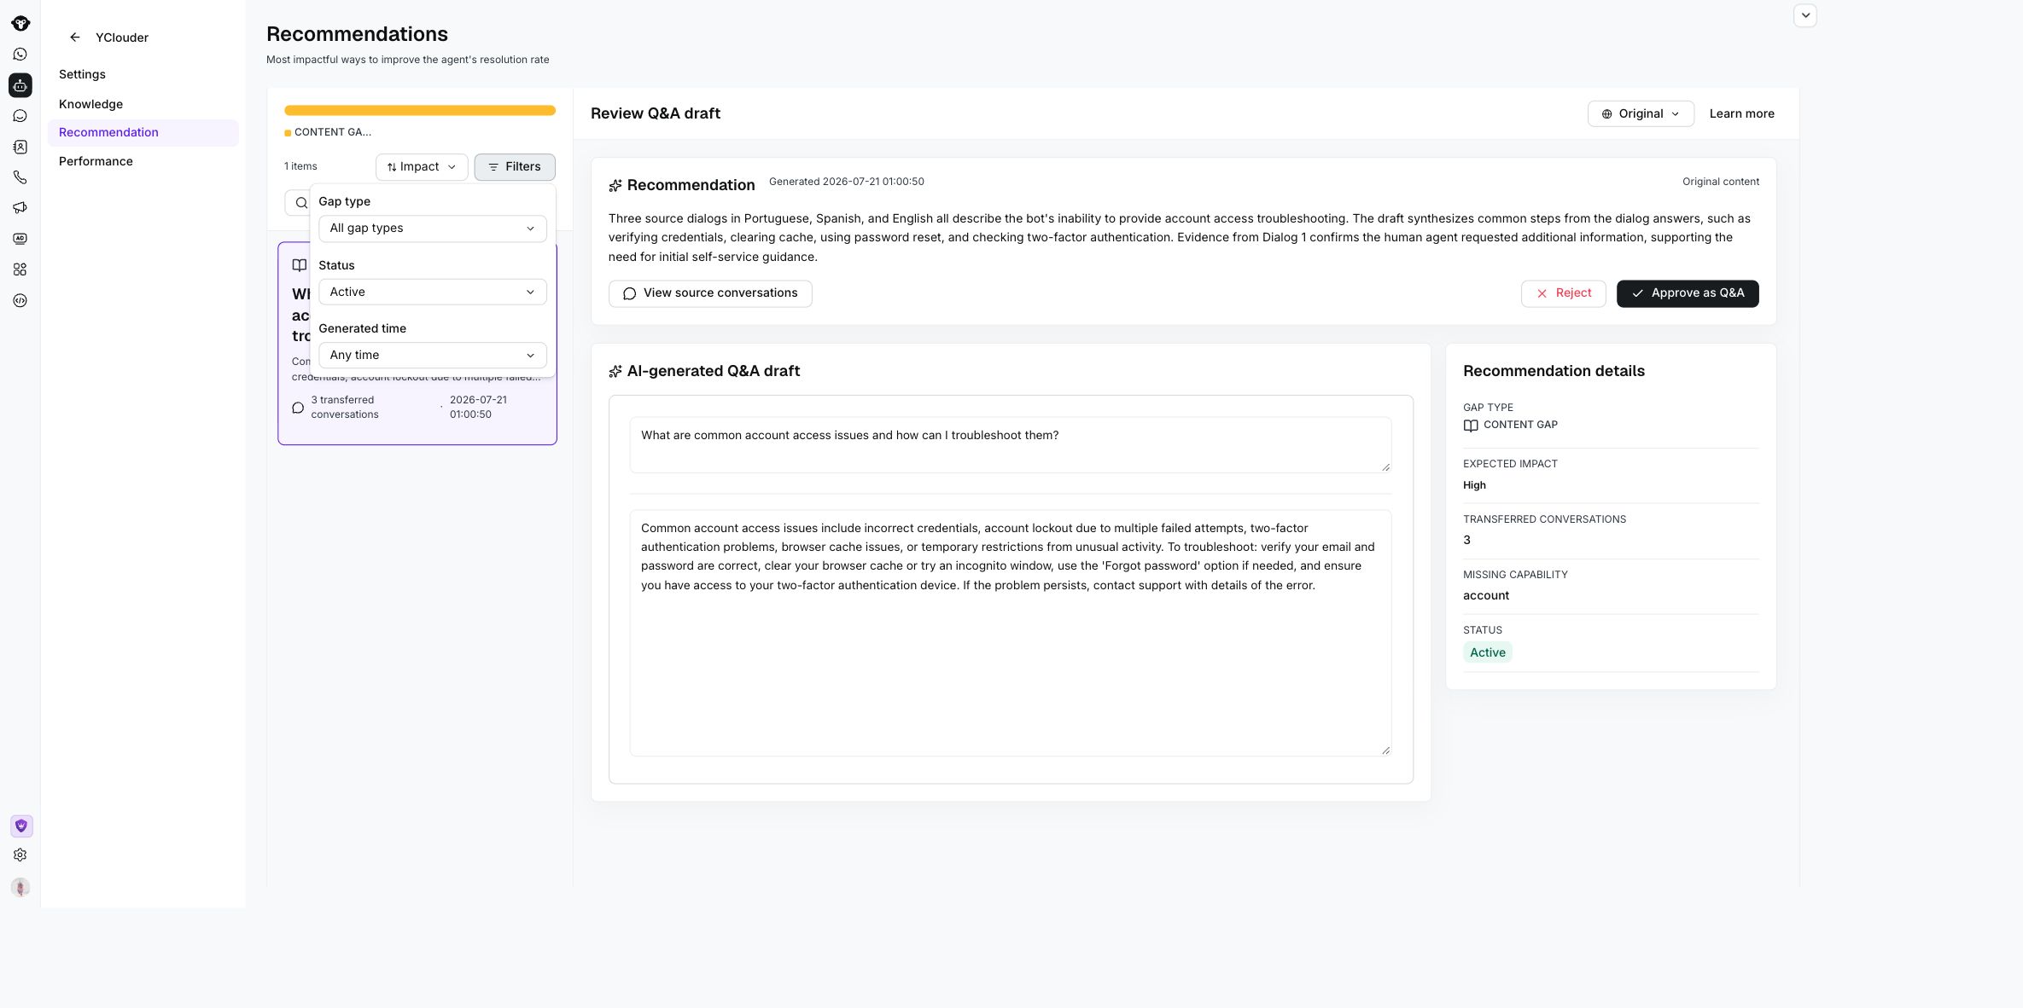Click Approve as Q&A
Image resolution: width=2023 pixels, height=1008 pixels.
(x=1688, y=293)
